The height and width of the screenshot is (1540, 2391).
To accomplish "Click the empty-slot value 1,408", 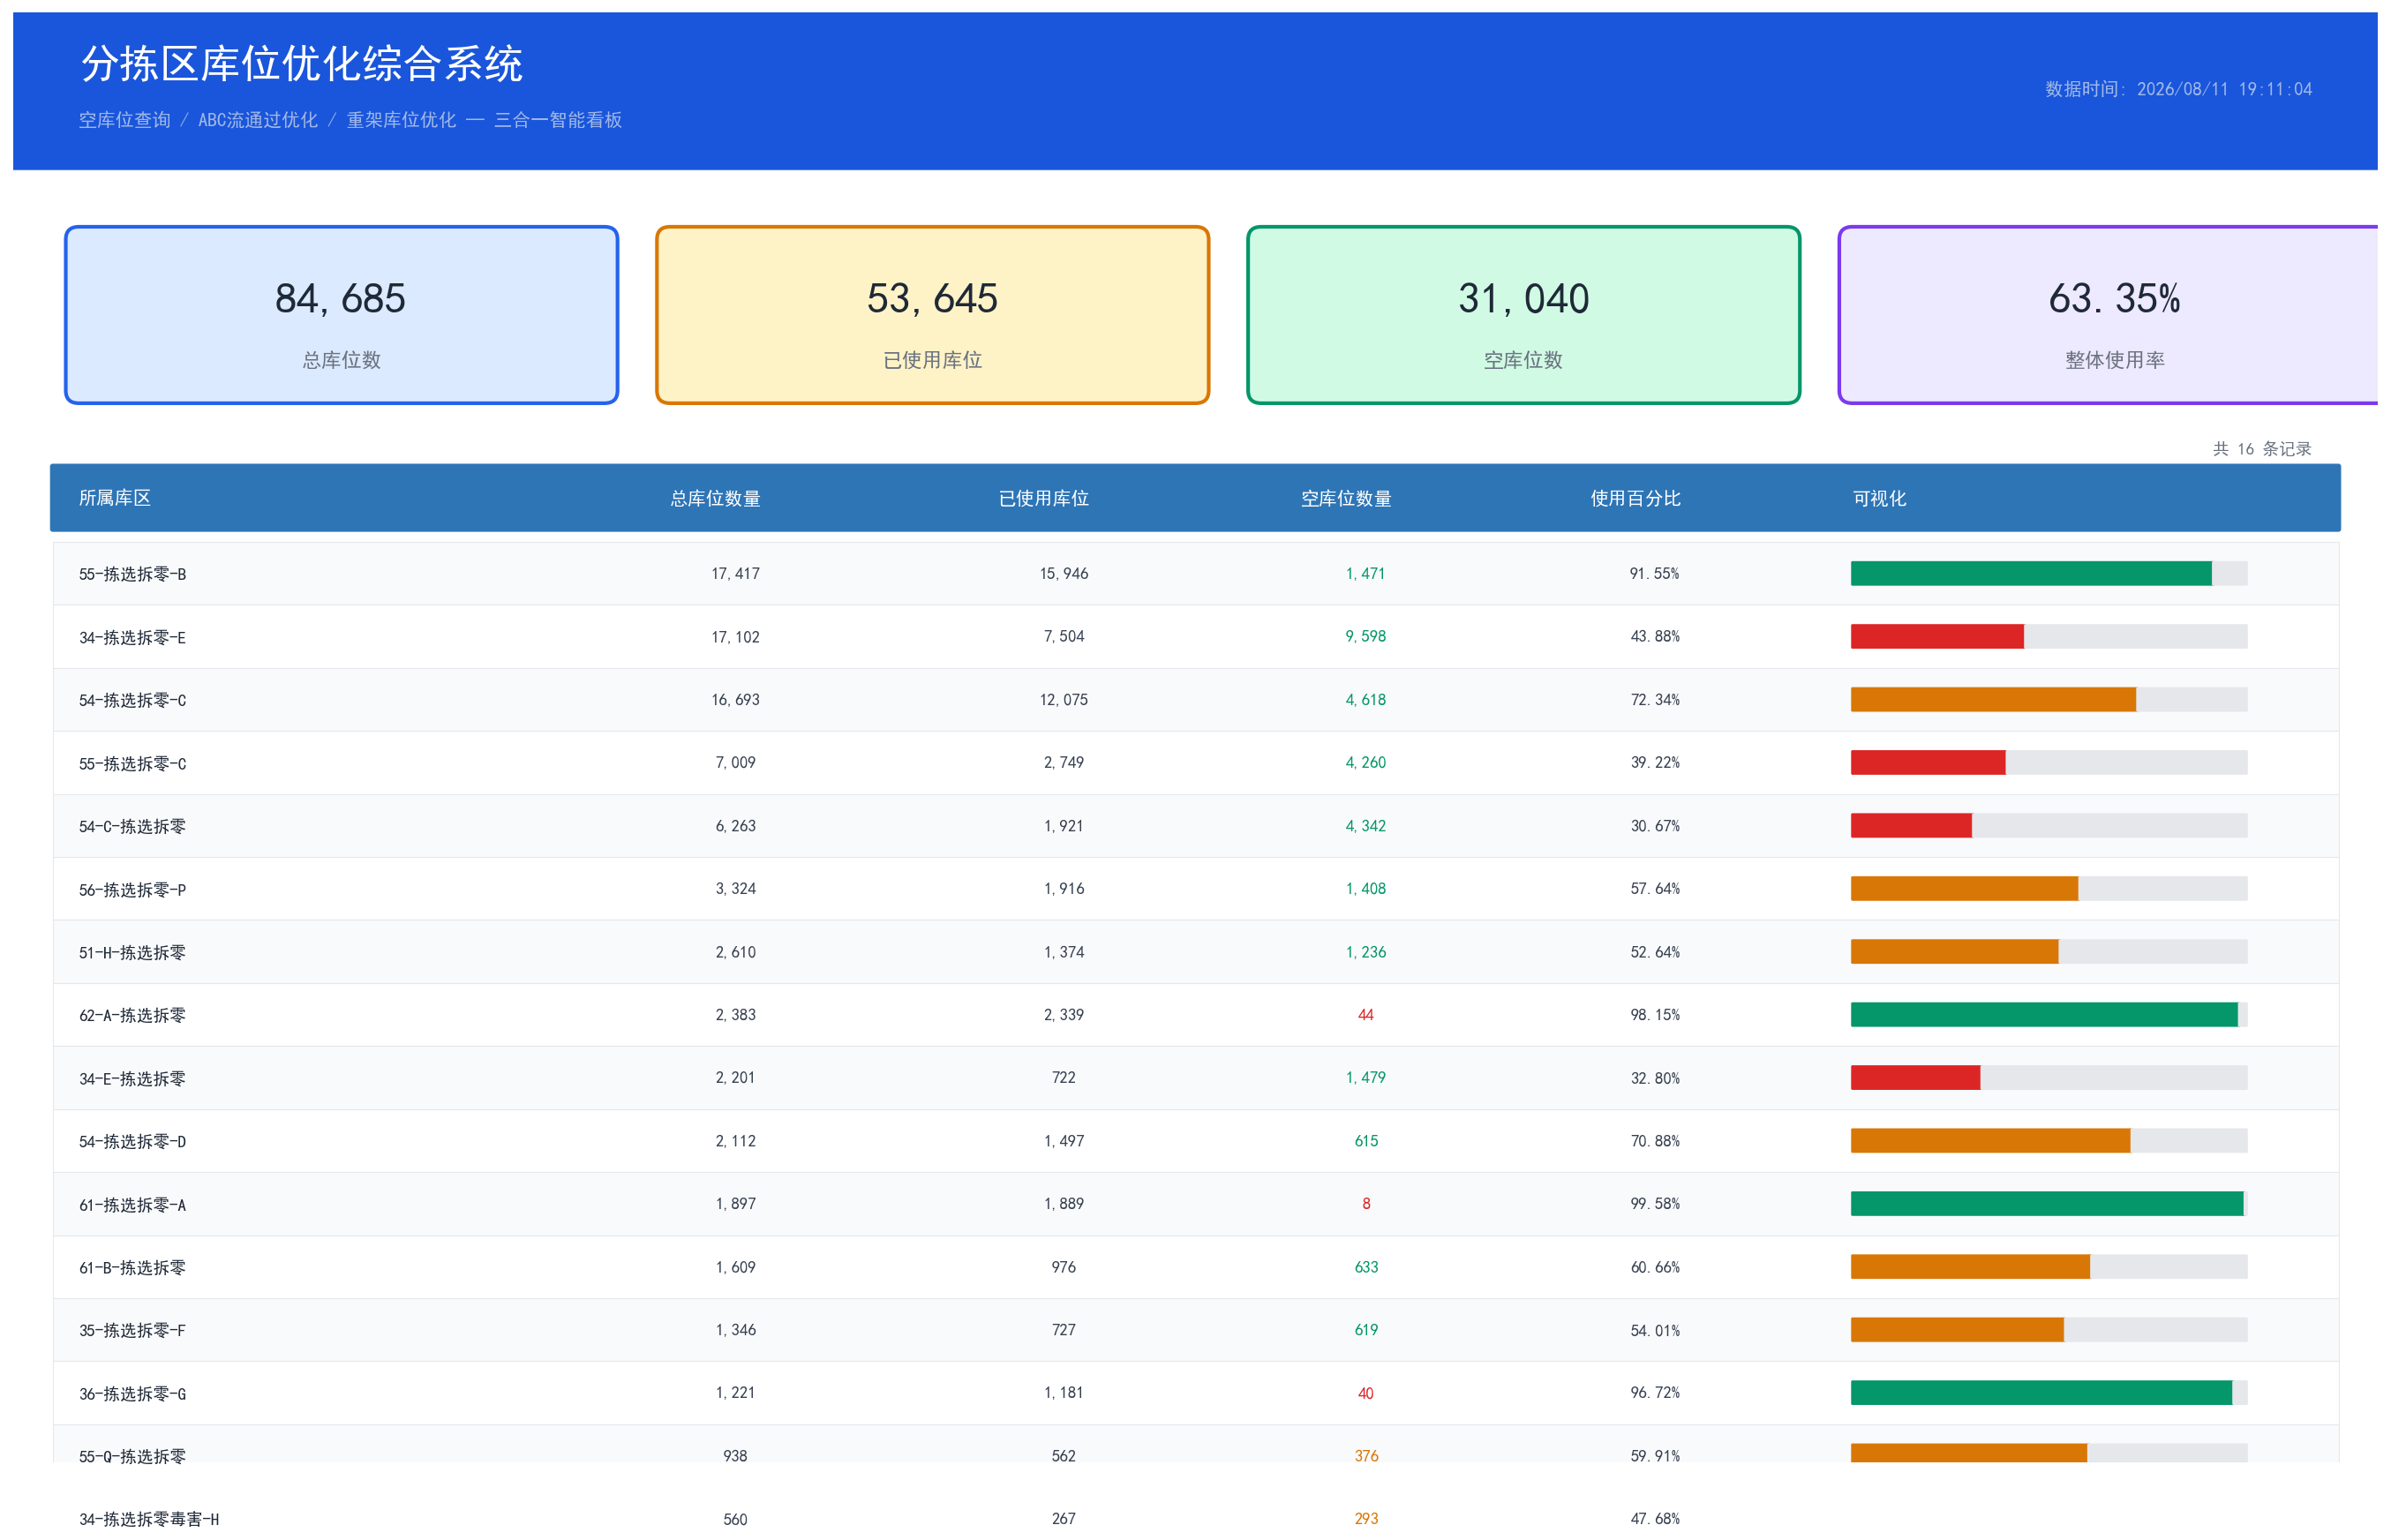I will click(x=1365, y=888).
